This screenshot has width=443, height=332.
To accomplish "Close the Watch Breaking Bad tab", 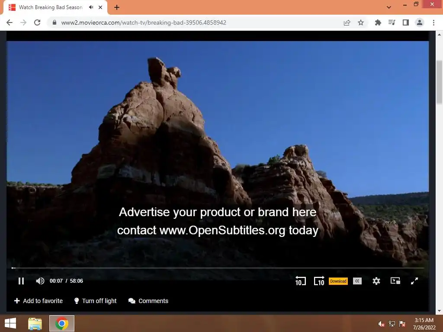I will click(x=100, y=7).
